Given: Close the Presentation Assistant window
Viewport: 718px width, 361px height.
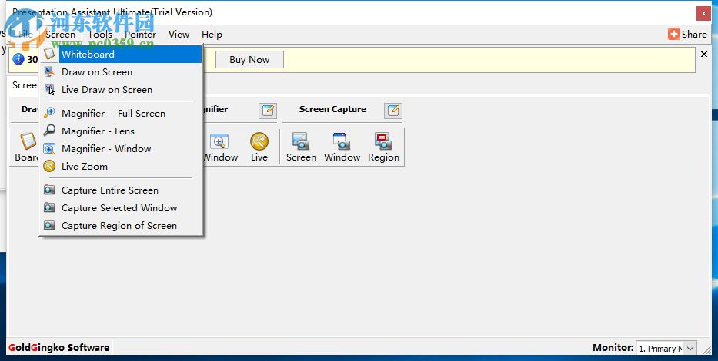Looking at the screenshot, I should [x=703, y=14].
